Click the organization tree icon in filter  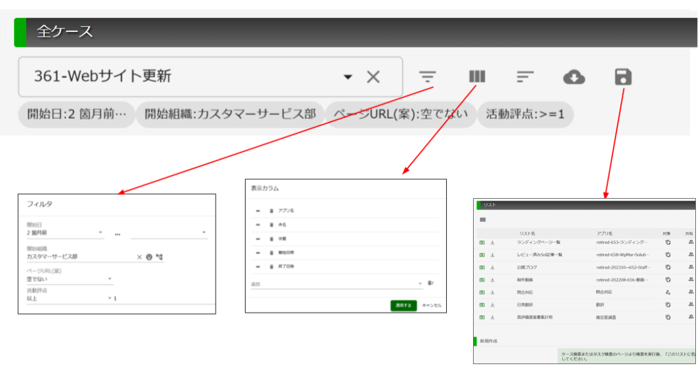coord(159,256)
